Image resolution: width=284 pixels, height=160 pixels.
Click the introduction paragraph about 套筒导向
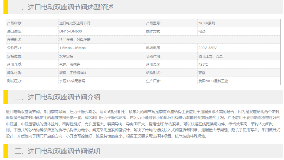pos(142,124)
